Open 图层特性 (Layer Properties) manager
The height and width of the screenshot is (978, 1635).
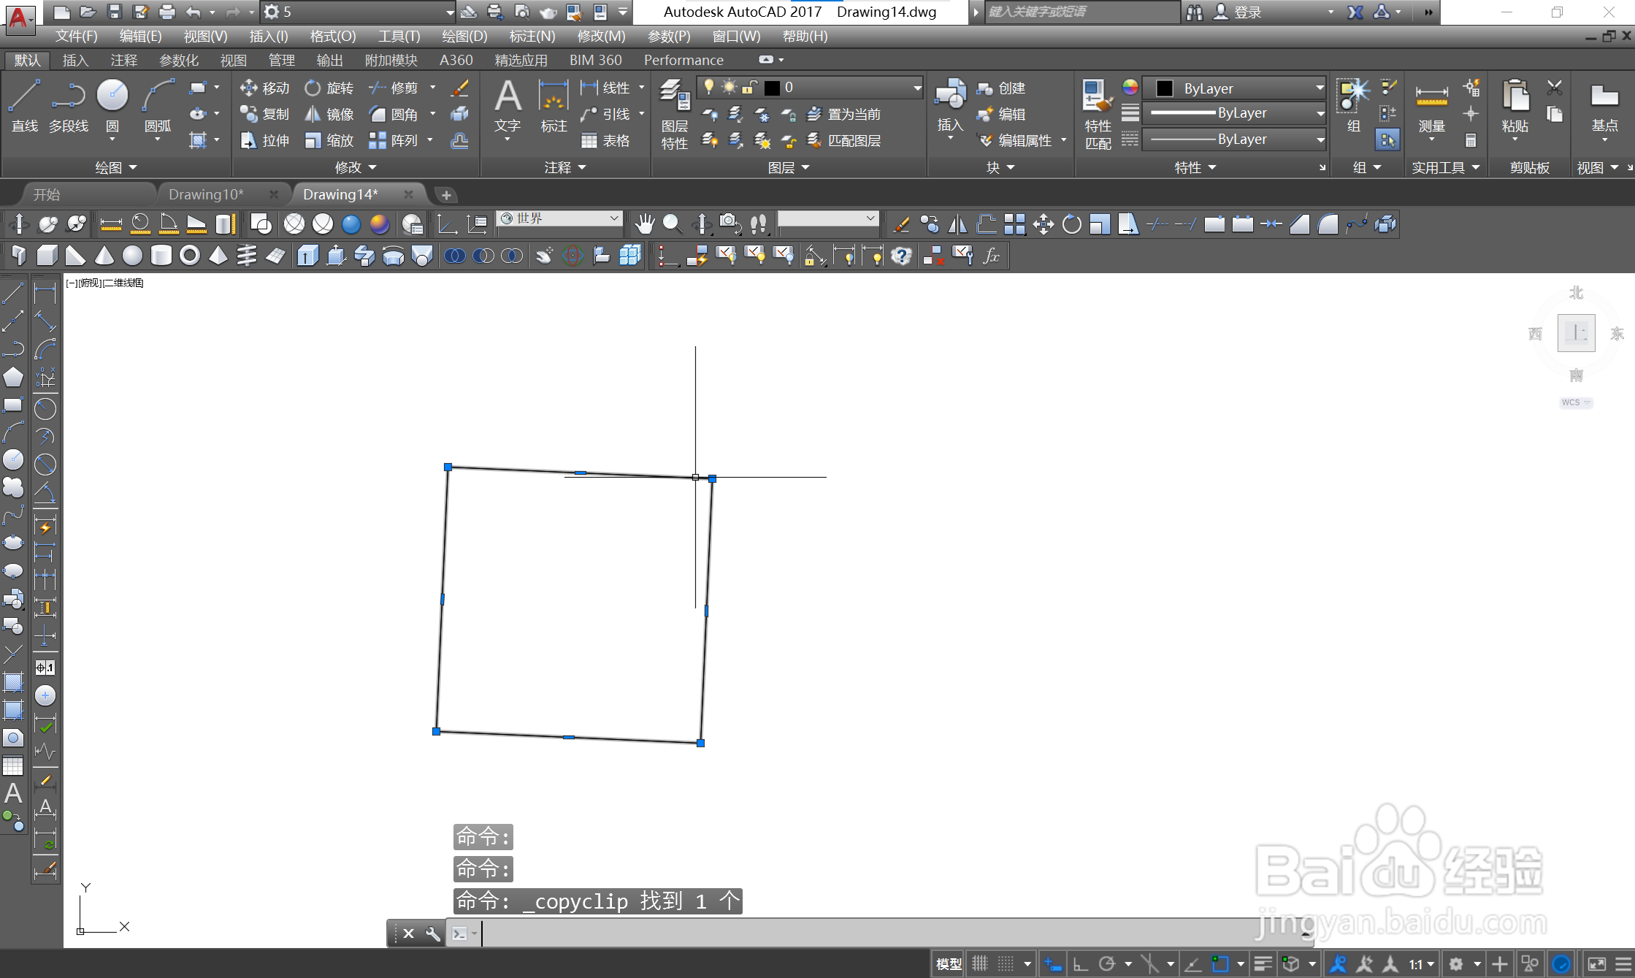[x=675, y=114]
